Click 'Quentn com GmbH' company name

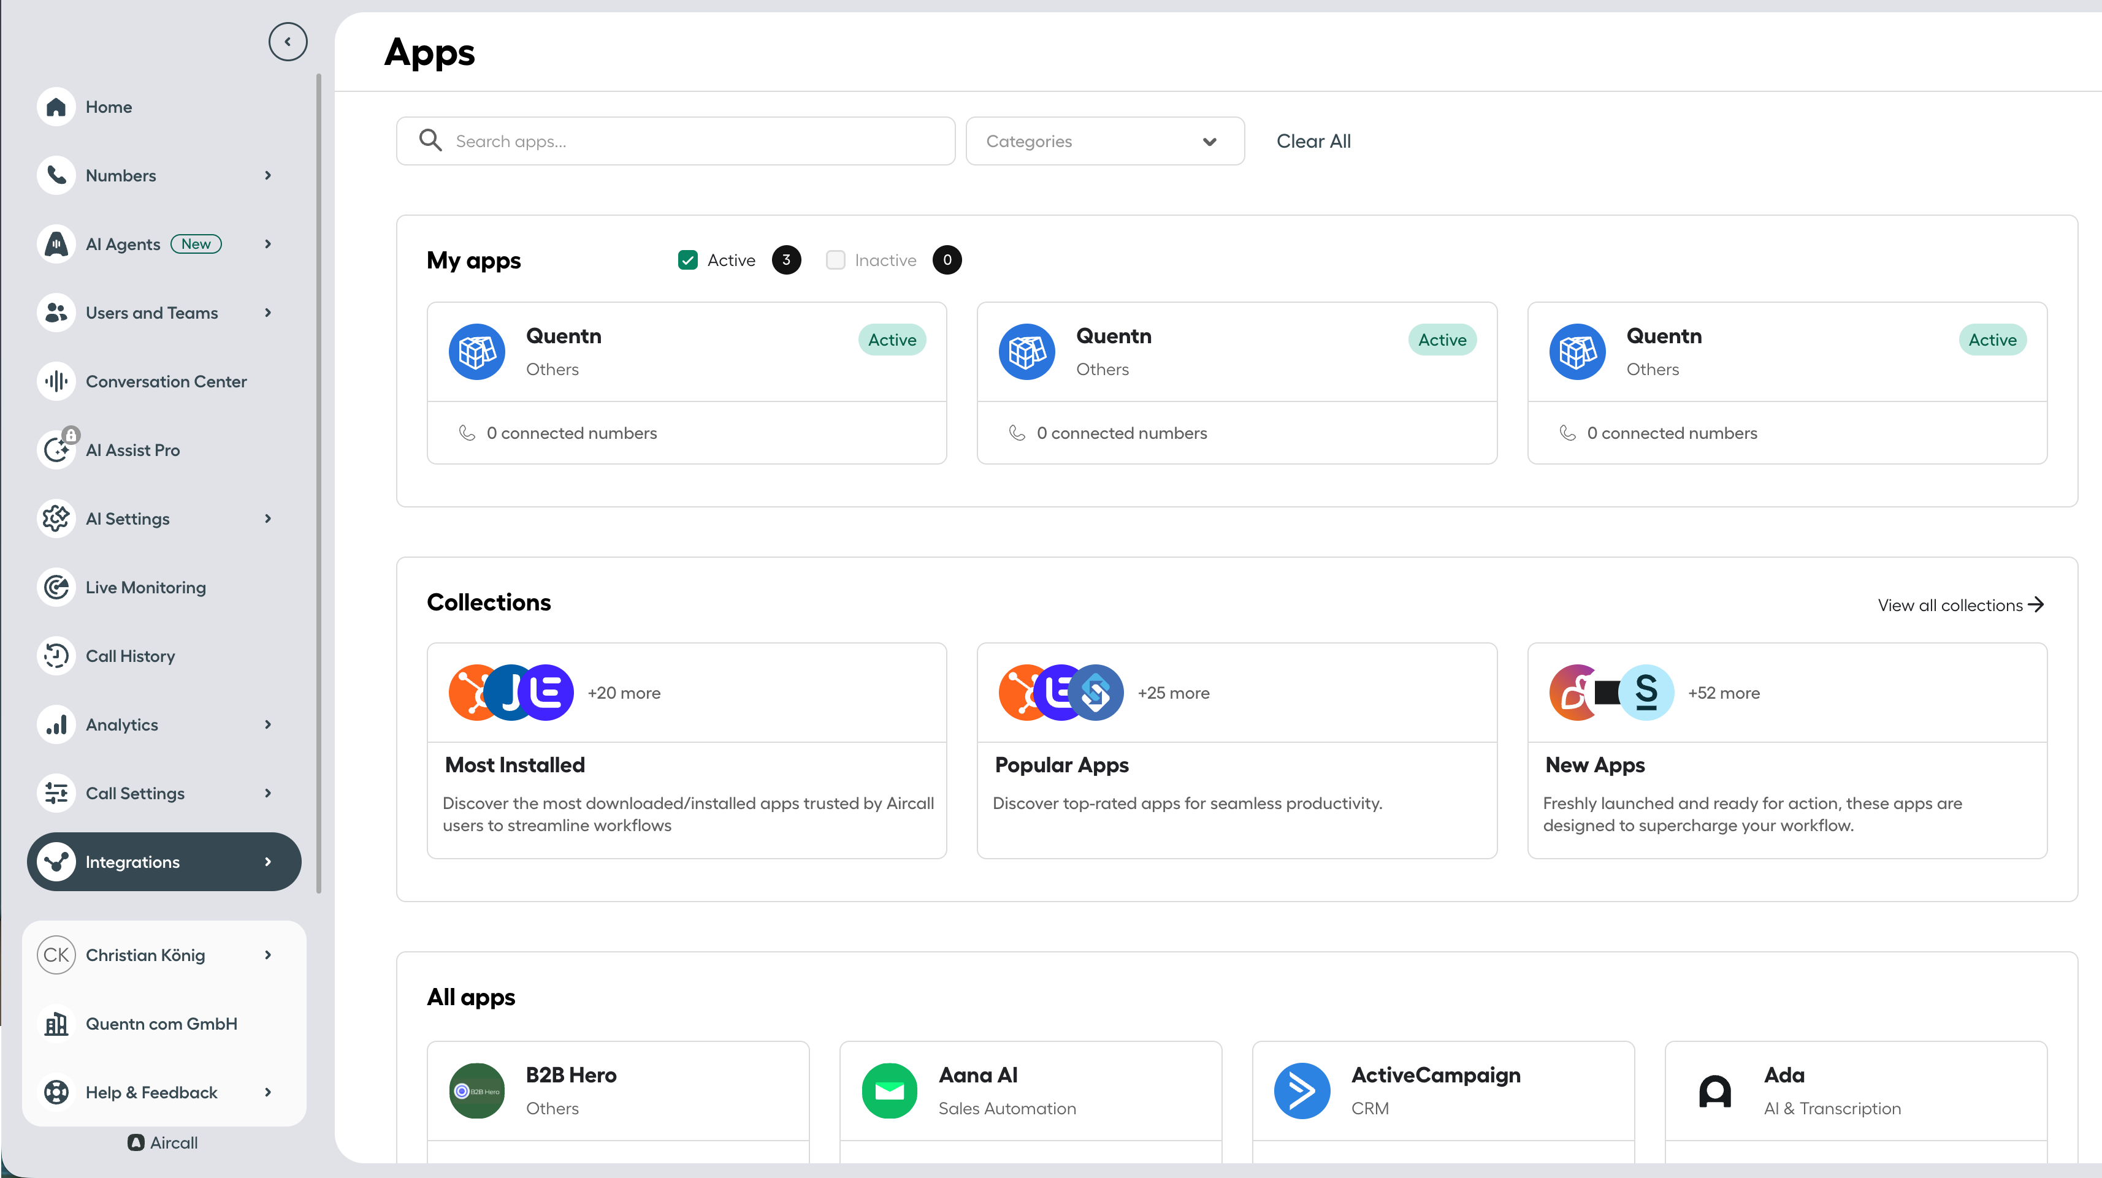tap(161, 1024)
